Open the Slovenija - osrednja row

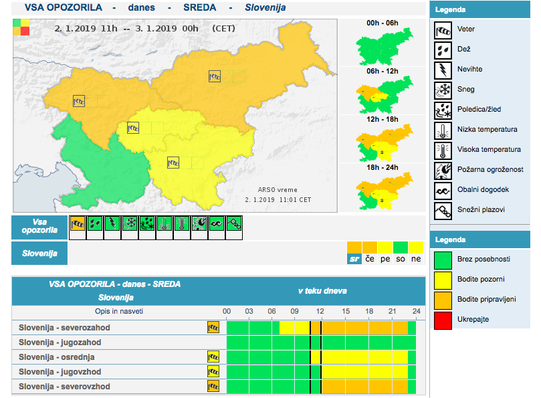click(60, 357)
